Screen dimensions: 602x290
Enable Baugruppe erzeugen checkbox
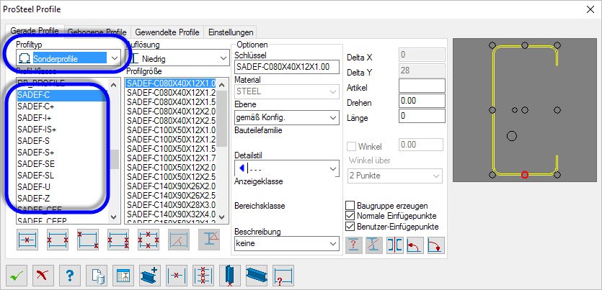(350, 206)
